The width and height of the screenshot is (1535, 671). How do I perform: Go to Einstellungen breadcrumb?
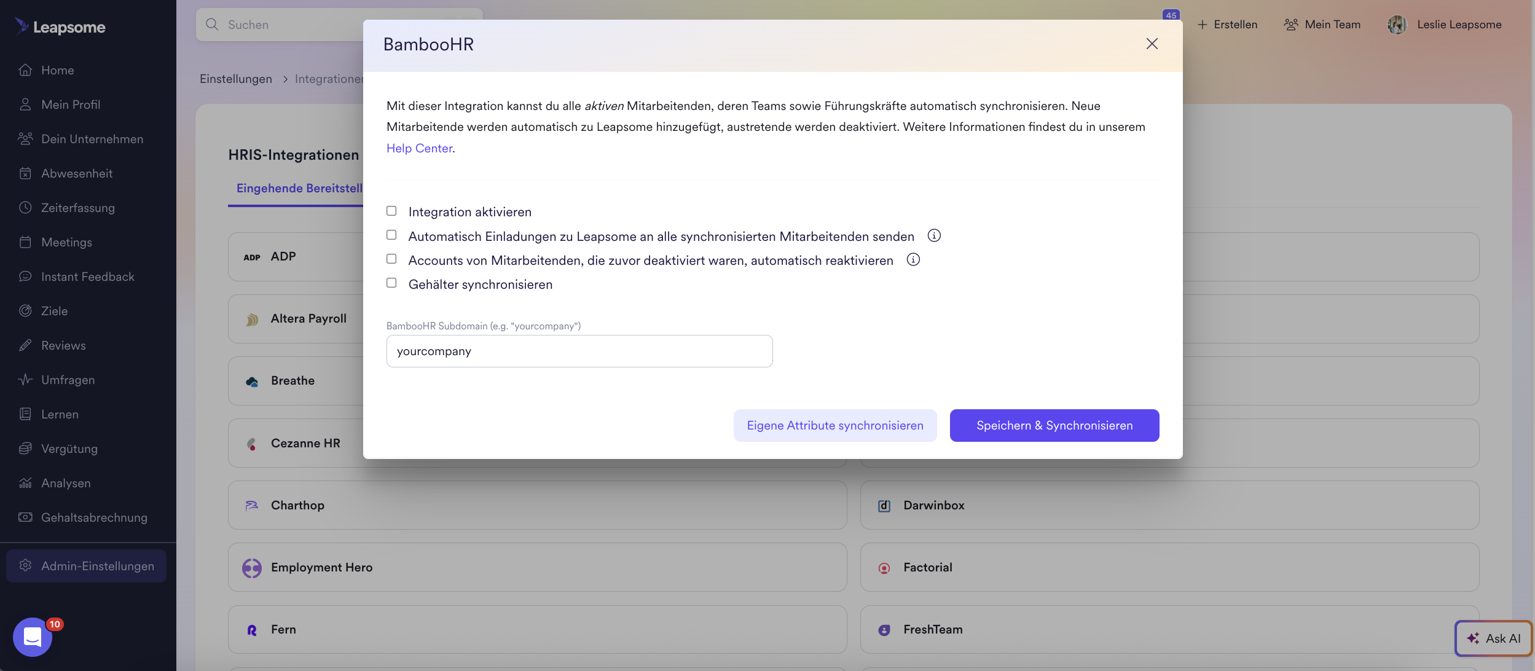coord(236,79)
